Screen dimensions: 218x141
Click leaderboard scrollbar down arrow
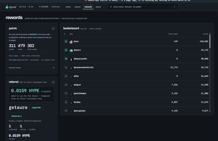coord(210,111)
